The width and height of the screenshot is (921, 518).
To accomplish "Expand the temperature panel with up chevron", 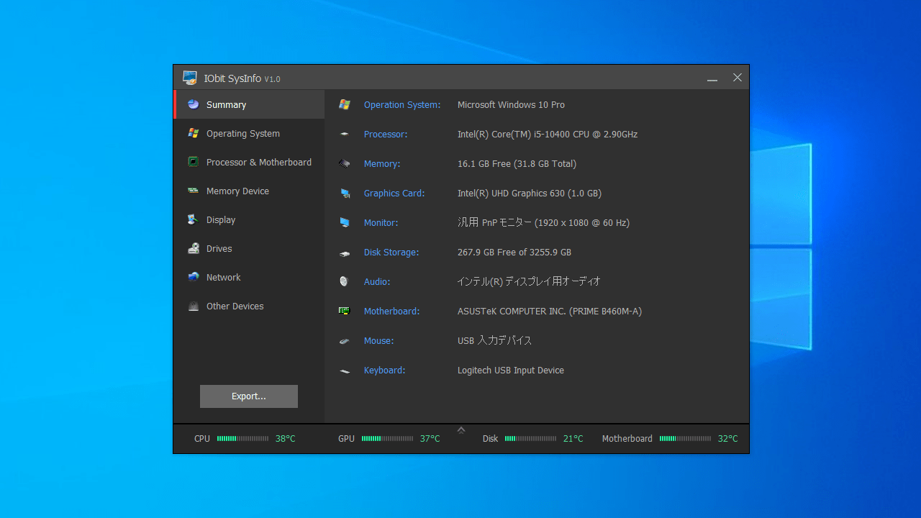I will (x=461, y=430).
